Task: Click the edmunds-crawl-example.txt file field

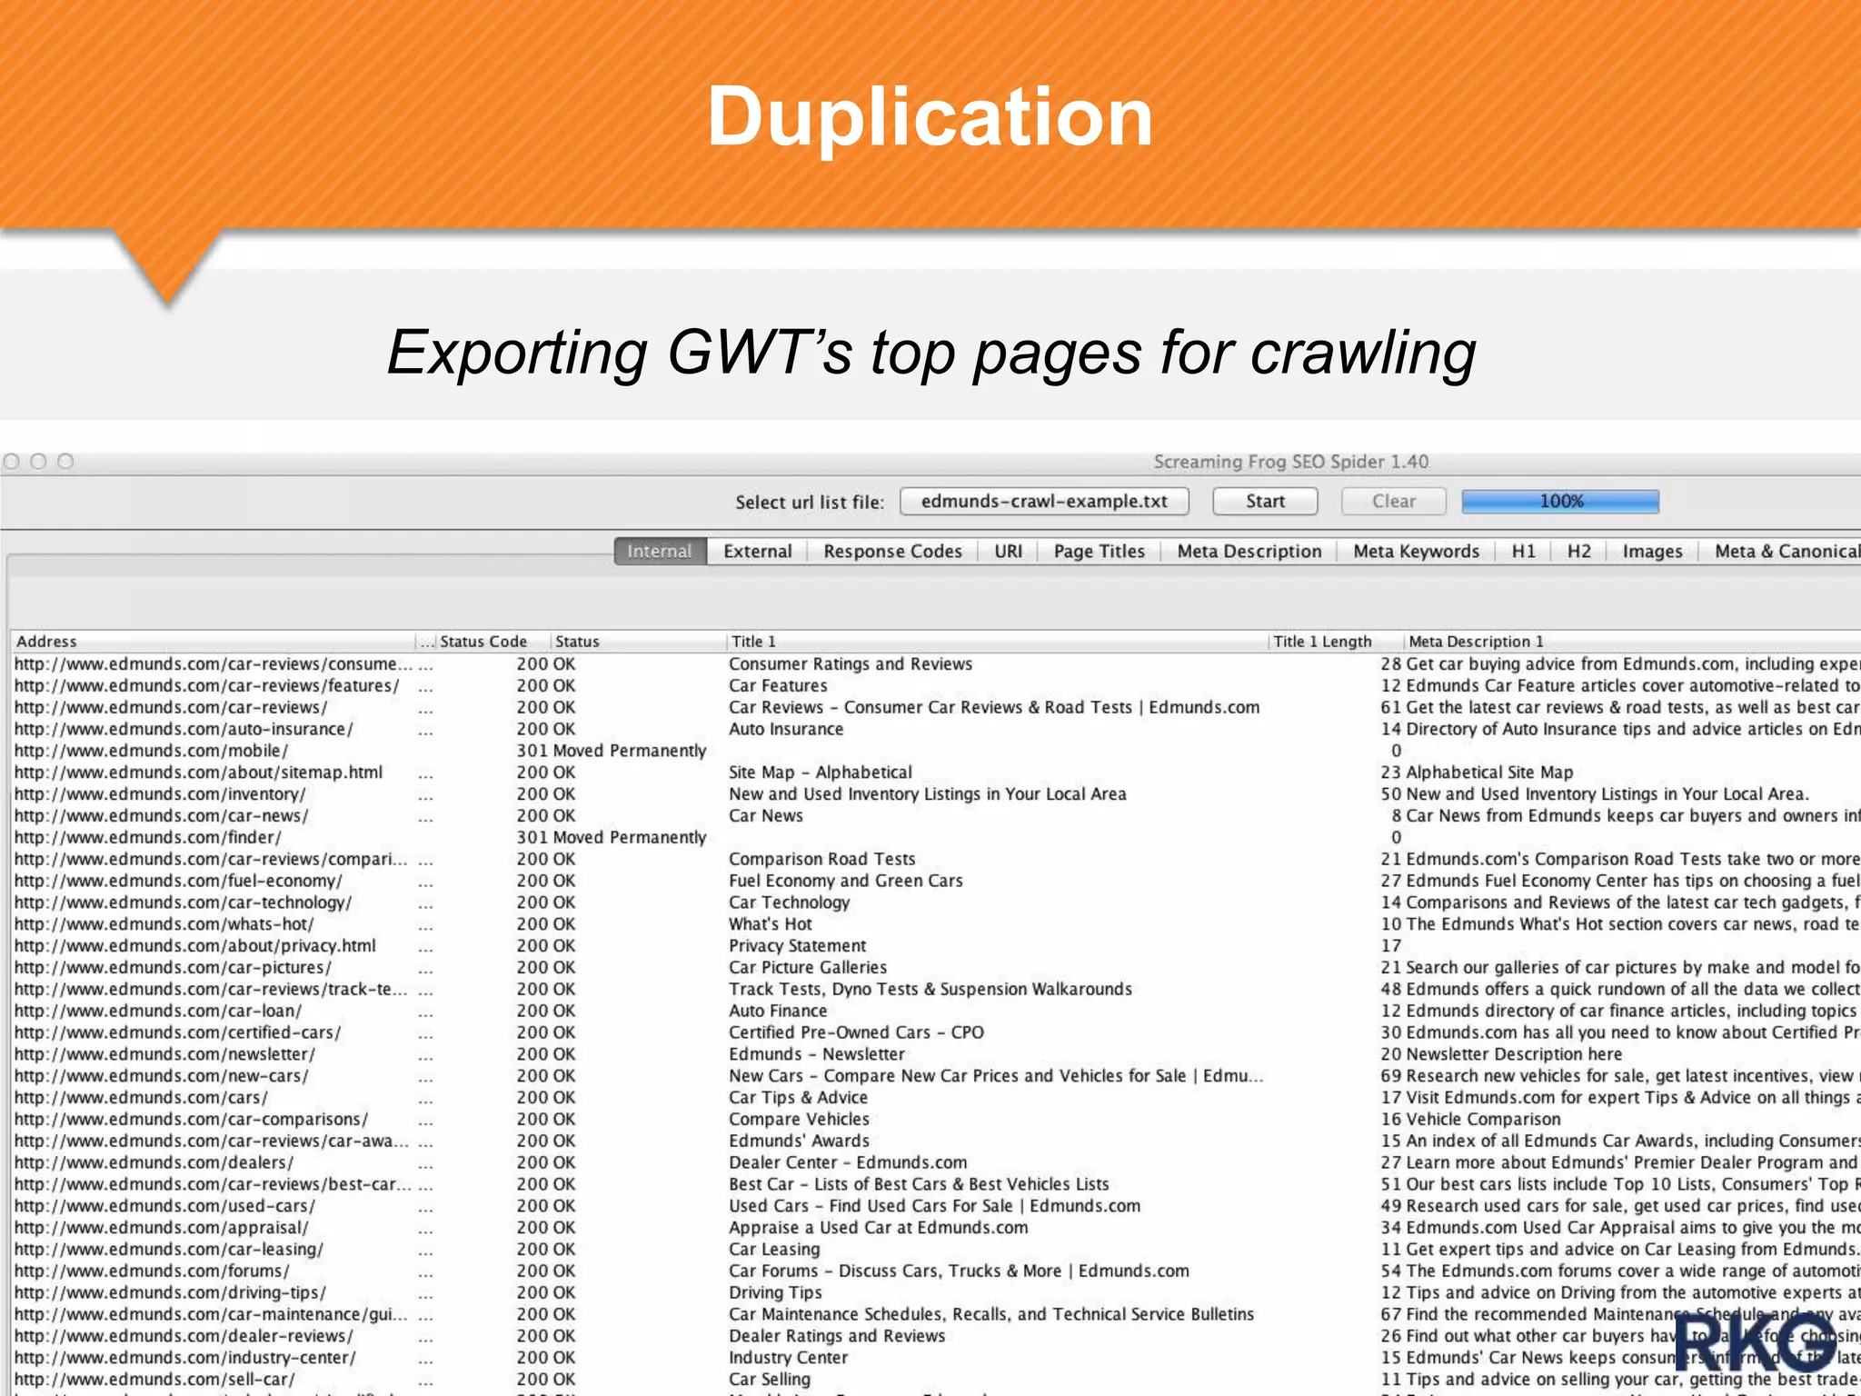Action: (x=1044, y=501)
